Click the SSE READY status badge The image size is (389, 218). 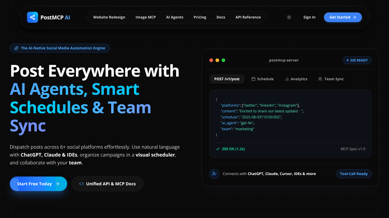coord(357,60)
